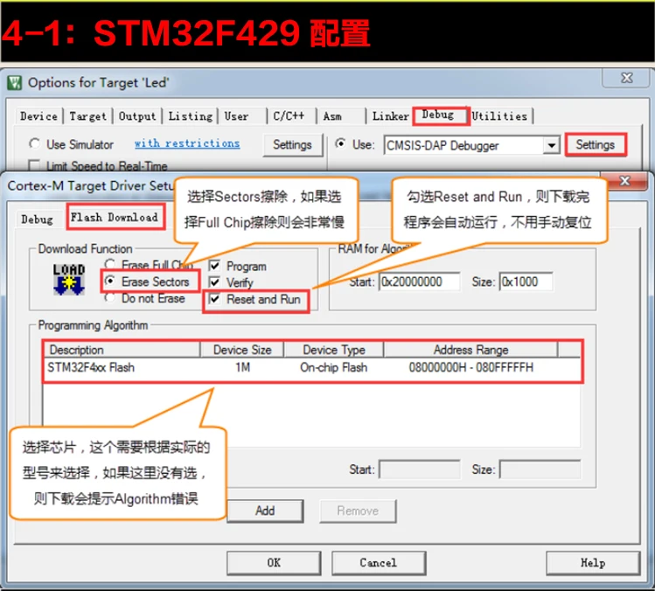Click the 'On-chip Flash' device type cell
This screenshot has width=655, height=591.
click(x=334, y=367)
